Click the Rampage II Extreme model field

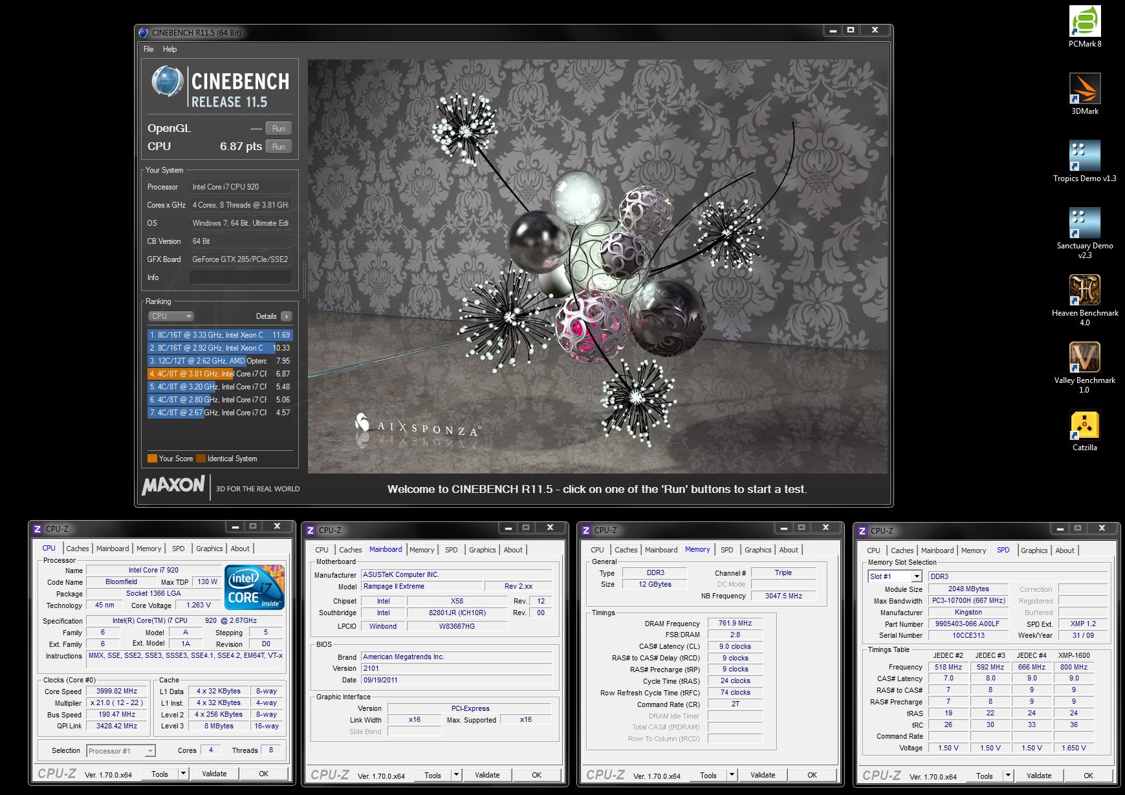(422, 586)
